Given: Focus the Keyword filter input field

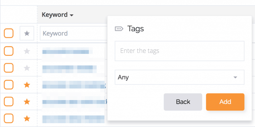Looking at the screenshot, I should tap(73, 33).
